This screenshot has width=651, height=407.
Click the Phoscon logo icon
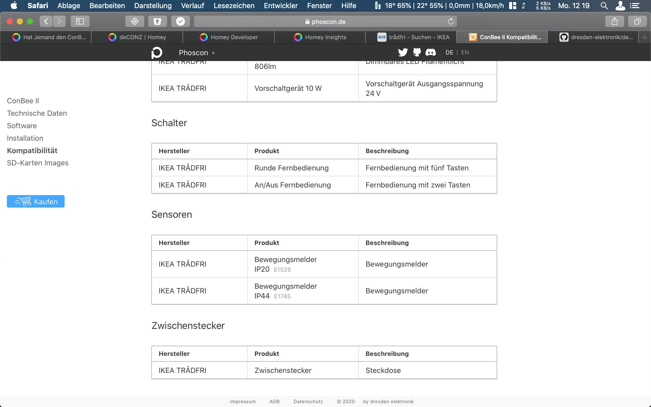tap(157, 52)
